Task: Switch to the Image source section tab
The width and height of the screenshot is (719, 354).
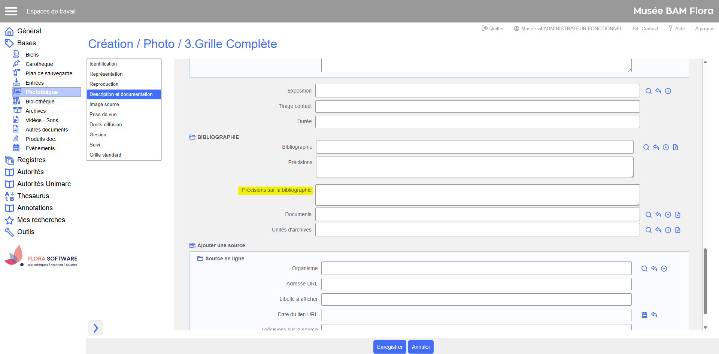Action: [x=104, y=105]
